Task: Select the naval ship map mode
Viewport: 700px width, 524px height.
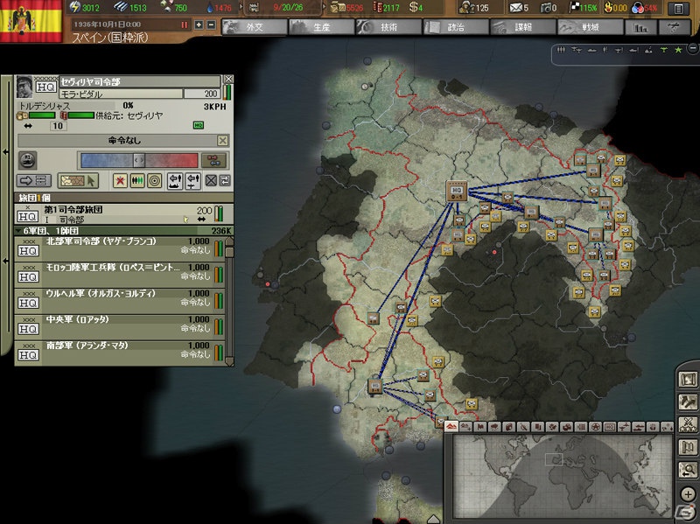Action: pos(639,427)
